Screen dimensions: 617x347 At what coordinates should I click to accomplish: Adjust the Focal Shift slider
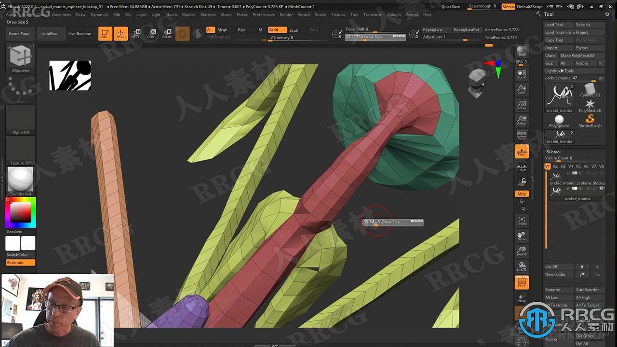coord(376,29)
